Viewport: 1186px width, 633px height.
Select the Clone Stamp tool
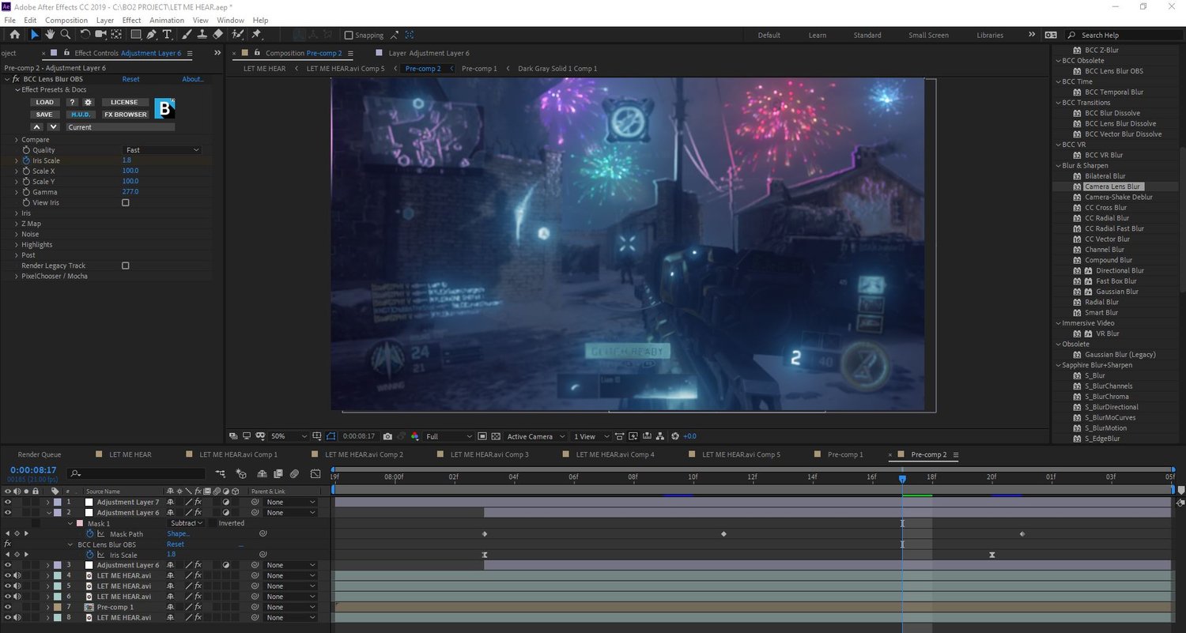click(202, 35)
